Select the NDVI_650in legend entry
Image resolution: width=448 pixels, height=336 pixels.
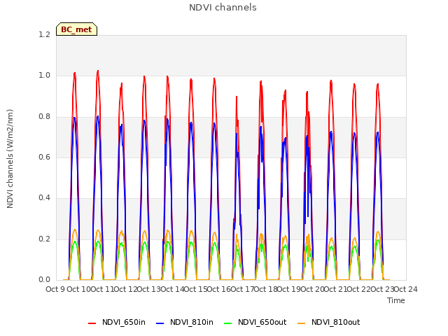tap(117, 322)
